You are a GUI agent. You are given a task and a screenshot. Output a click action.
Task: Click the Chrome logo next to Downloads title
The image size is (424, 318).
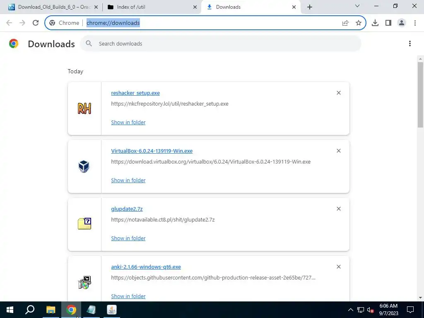click(x=14, y=43)
